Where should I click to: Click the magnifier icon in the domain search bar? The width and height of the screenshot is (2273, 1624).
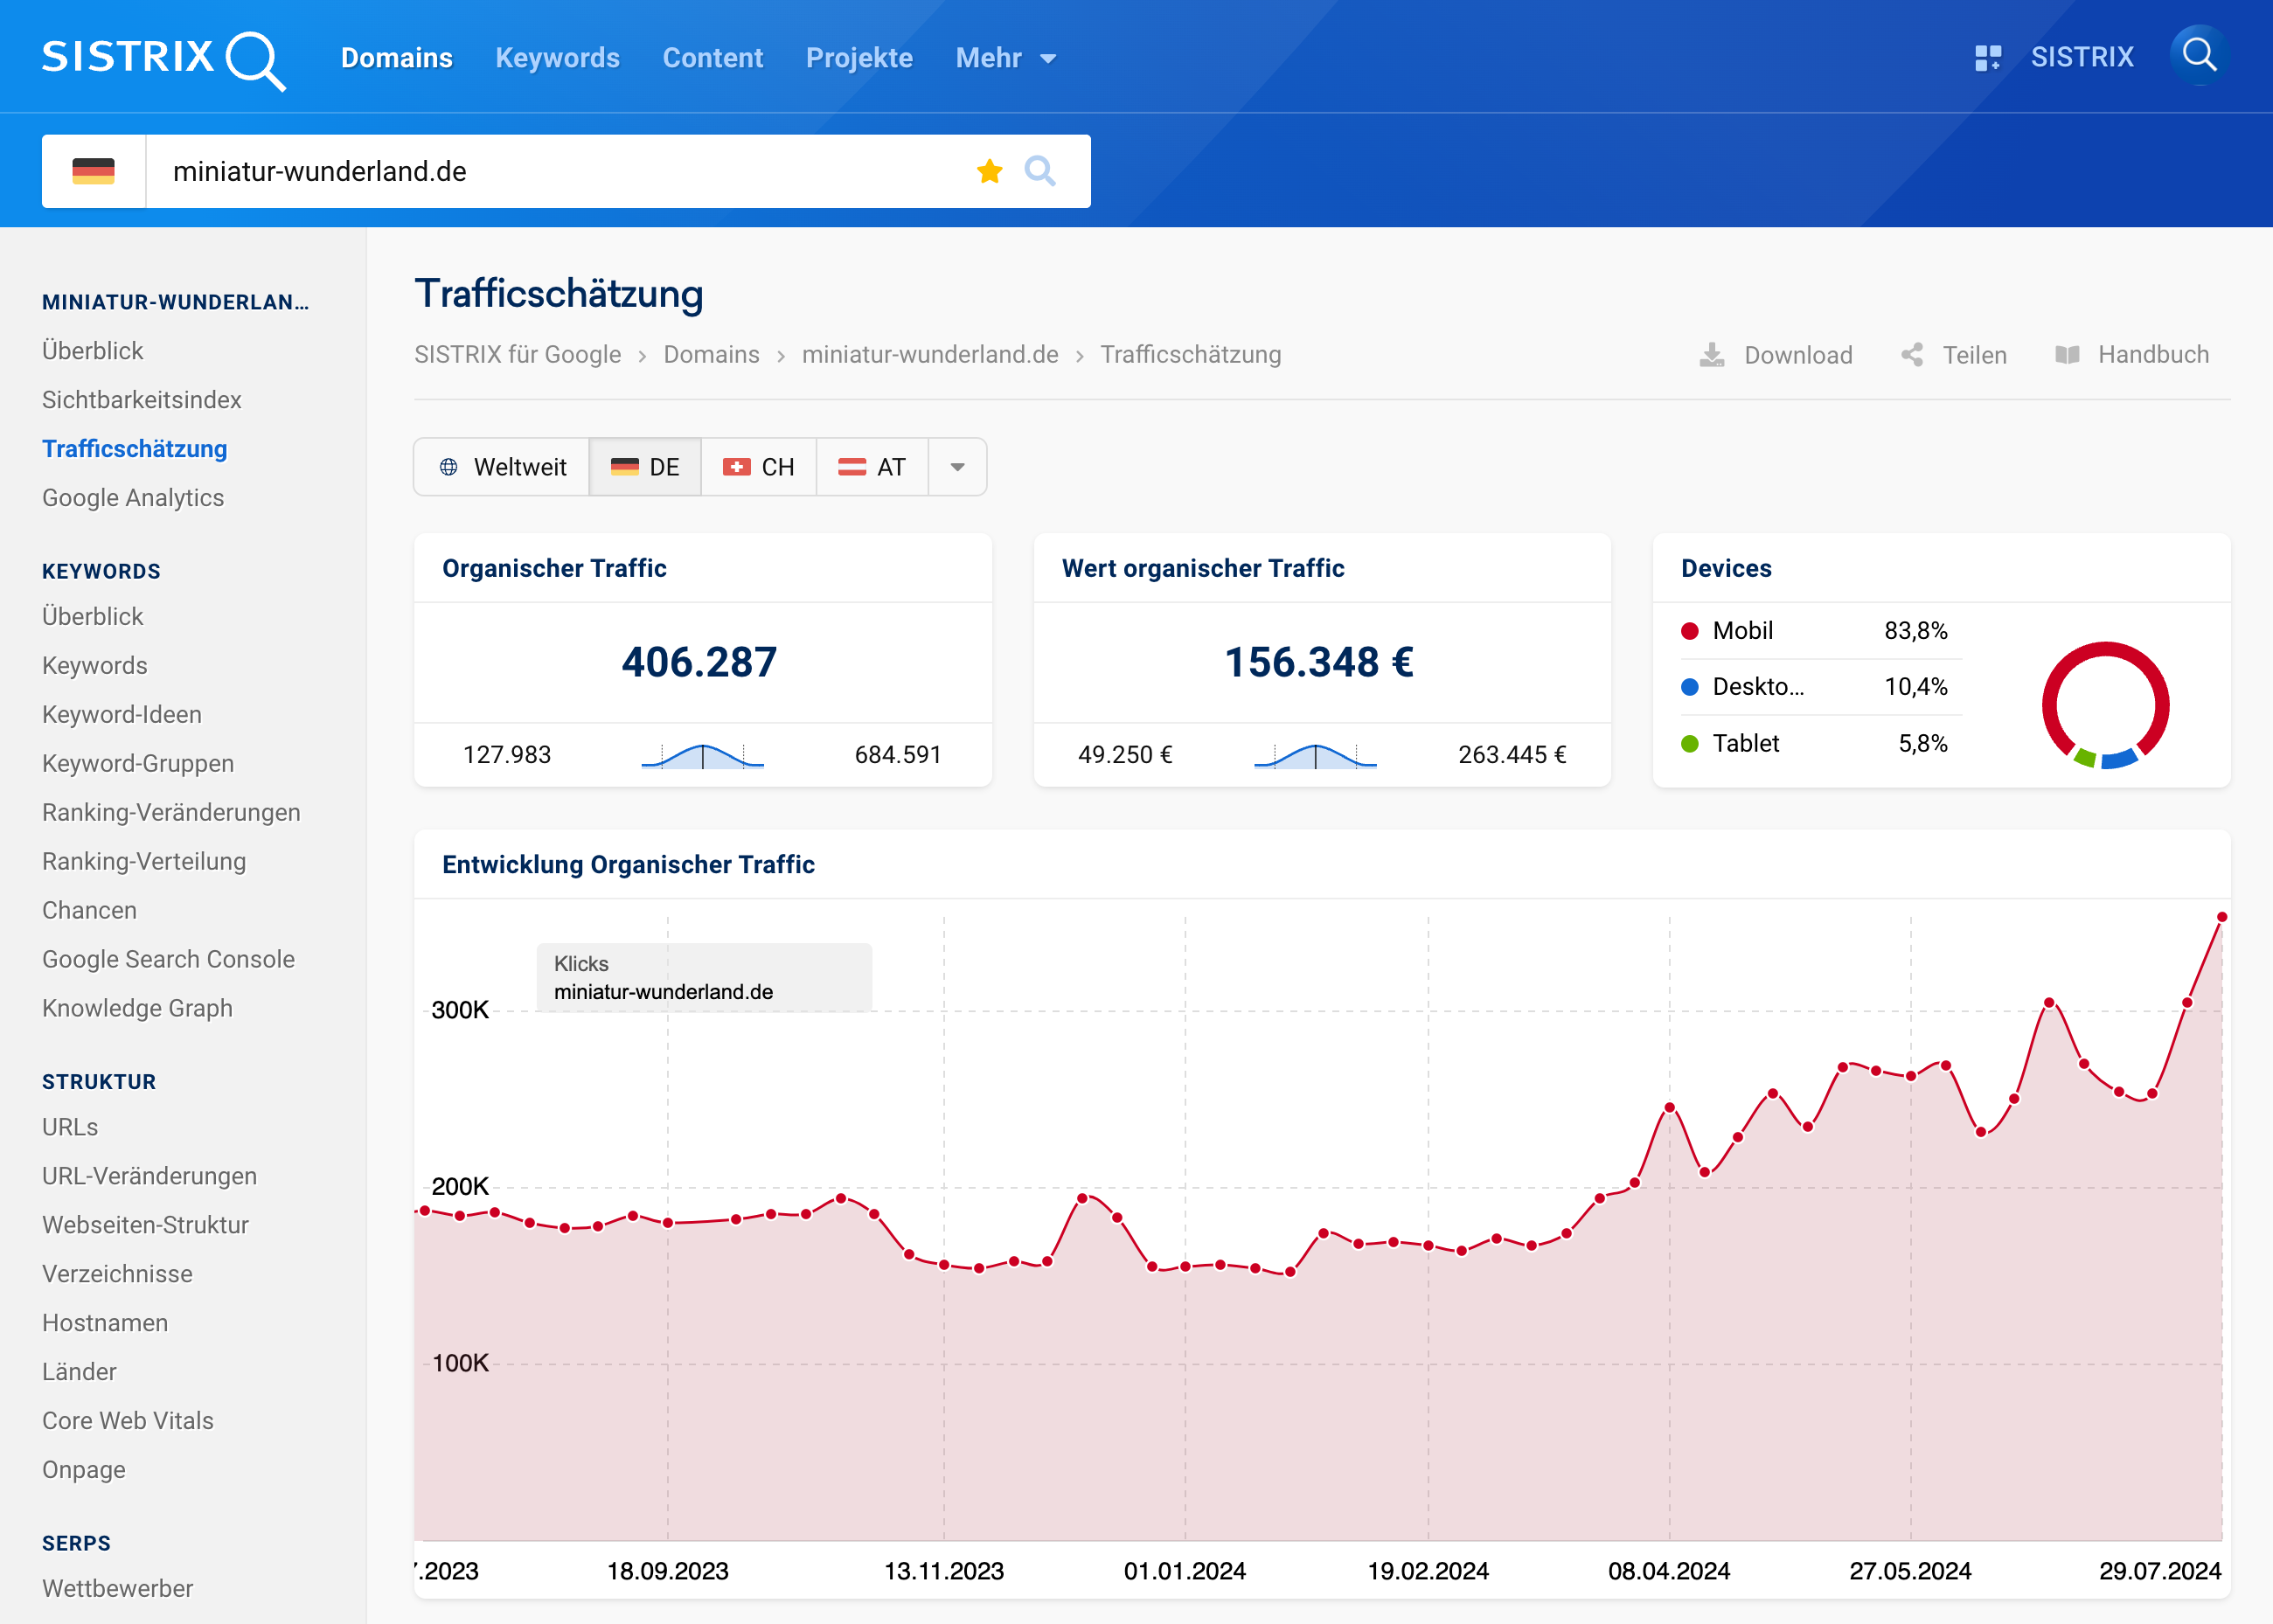pyautogui.click(x=1040, y=171)
